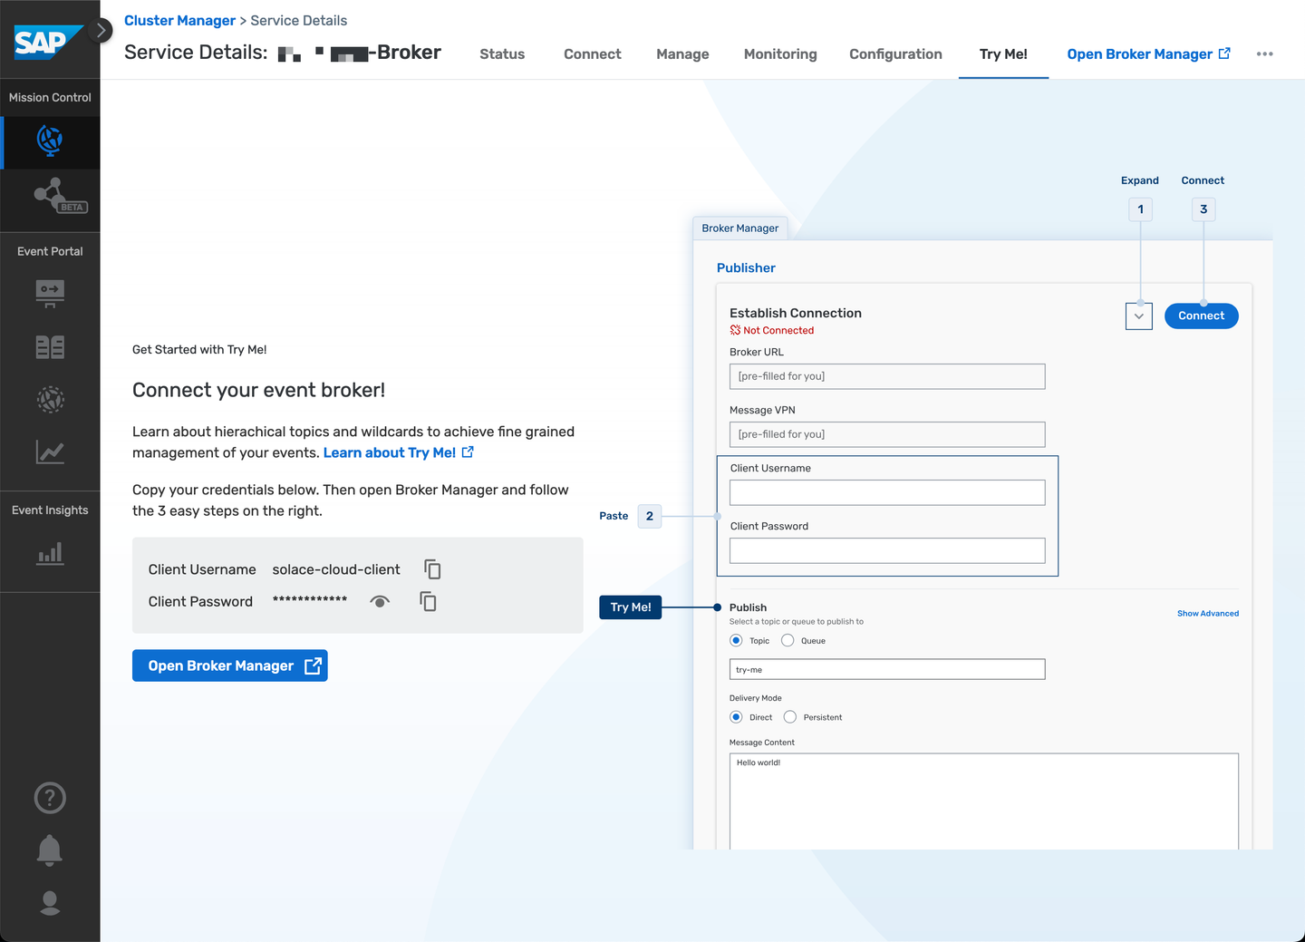
Task: Choose Direct delivery mode
Action: click(736, 717)
